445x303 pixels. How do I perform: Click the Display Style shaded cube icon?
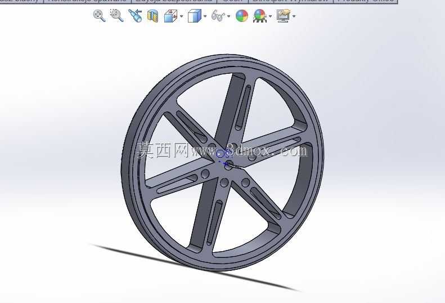click(x=195, y=16)
